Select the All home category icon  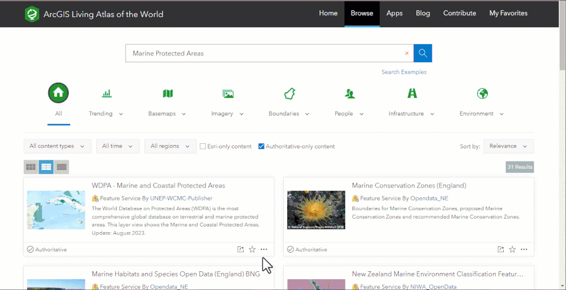click(x=58, y=93)
